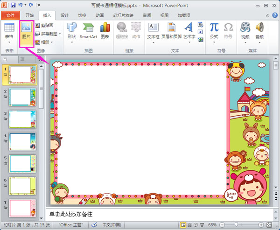Viewport: 280px width, 230px height.
Task: Switch to Normal view icon
Action: [x=183, y=225]
